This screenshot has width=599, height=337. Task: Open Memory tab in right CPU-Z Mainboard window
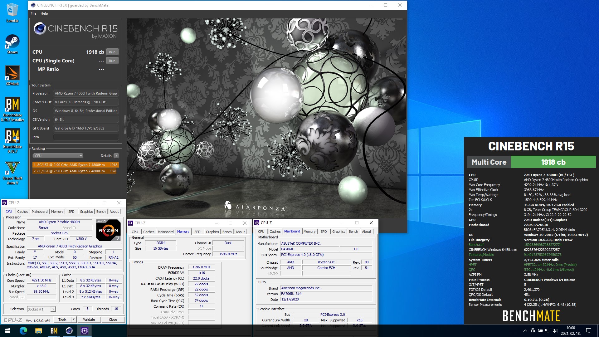click(309, 232)
